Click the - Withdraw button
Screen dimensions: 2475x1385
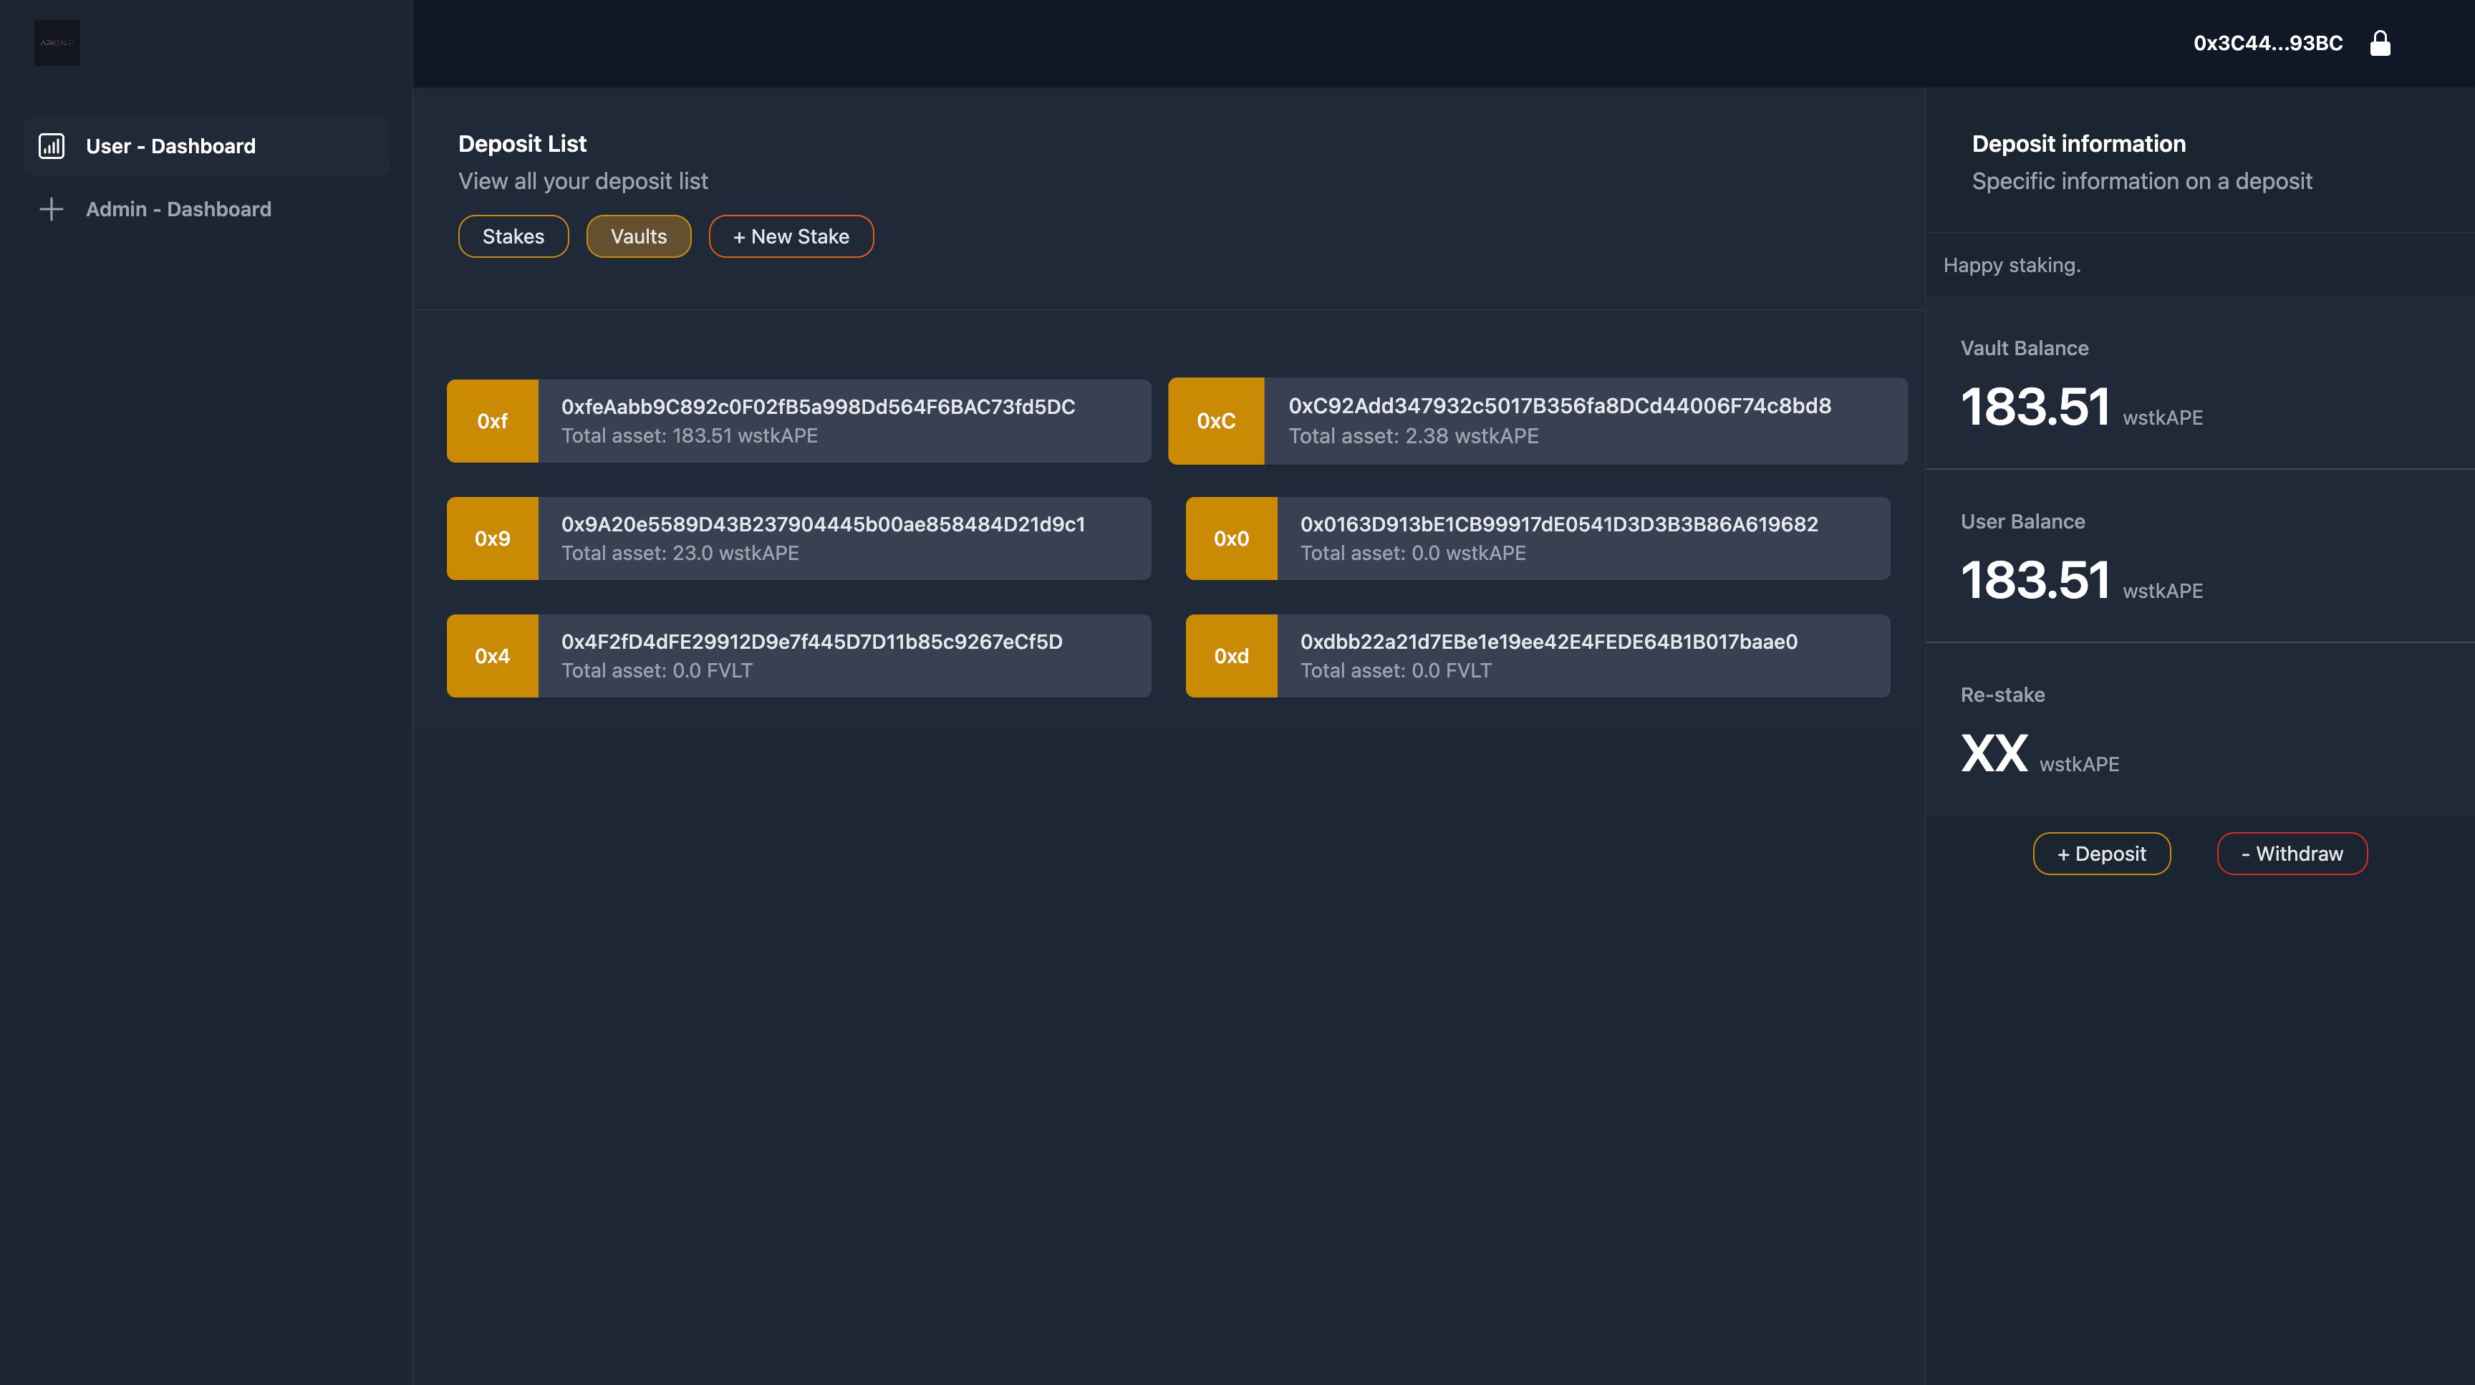pyautogui.click(x=2292, y=854)
